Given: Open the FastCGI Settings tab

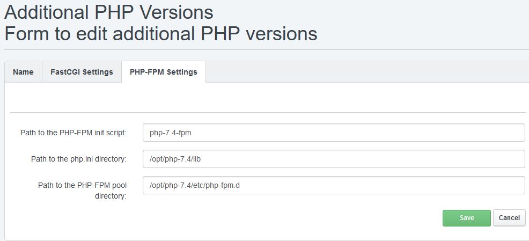Looking at the screenshot, I should click(x=82, y=72).
